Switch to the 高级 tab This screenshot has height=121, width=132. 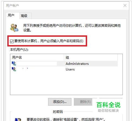click(x=24, y=16)
